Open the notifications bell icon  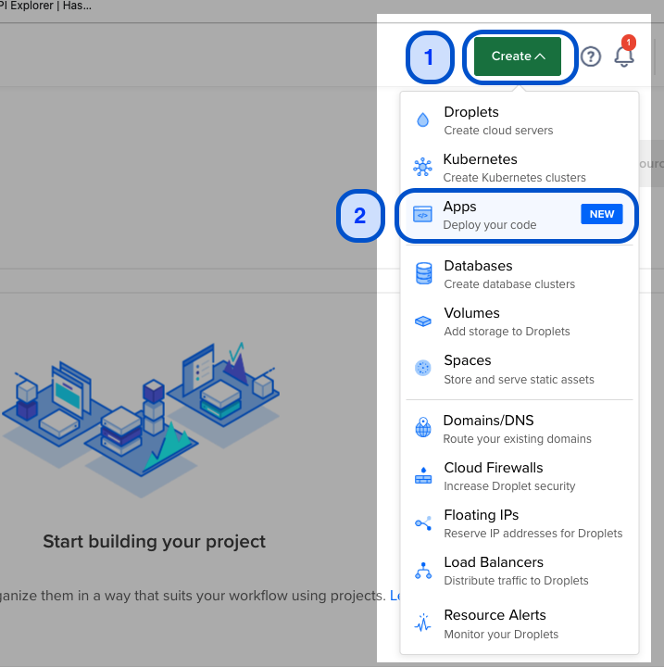[624, 56]
